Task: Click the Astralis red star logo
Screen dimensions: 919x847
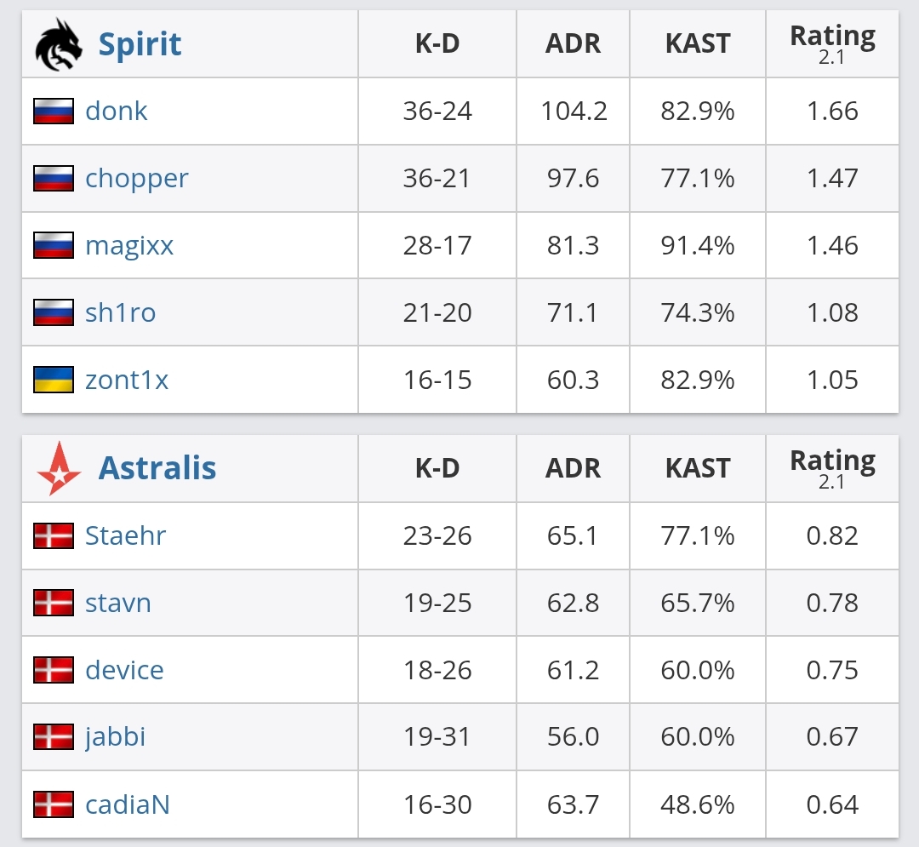Action: [x=59, y=468]
